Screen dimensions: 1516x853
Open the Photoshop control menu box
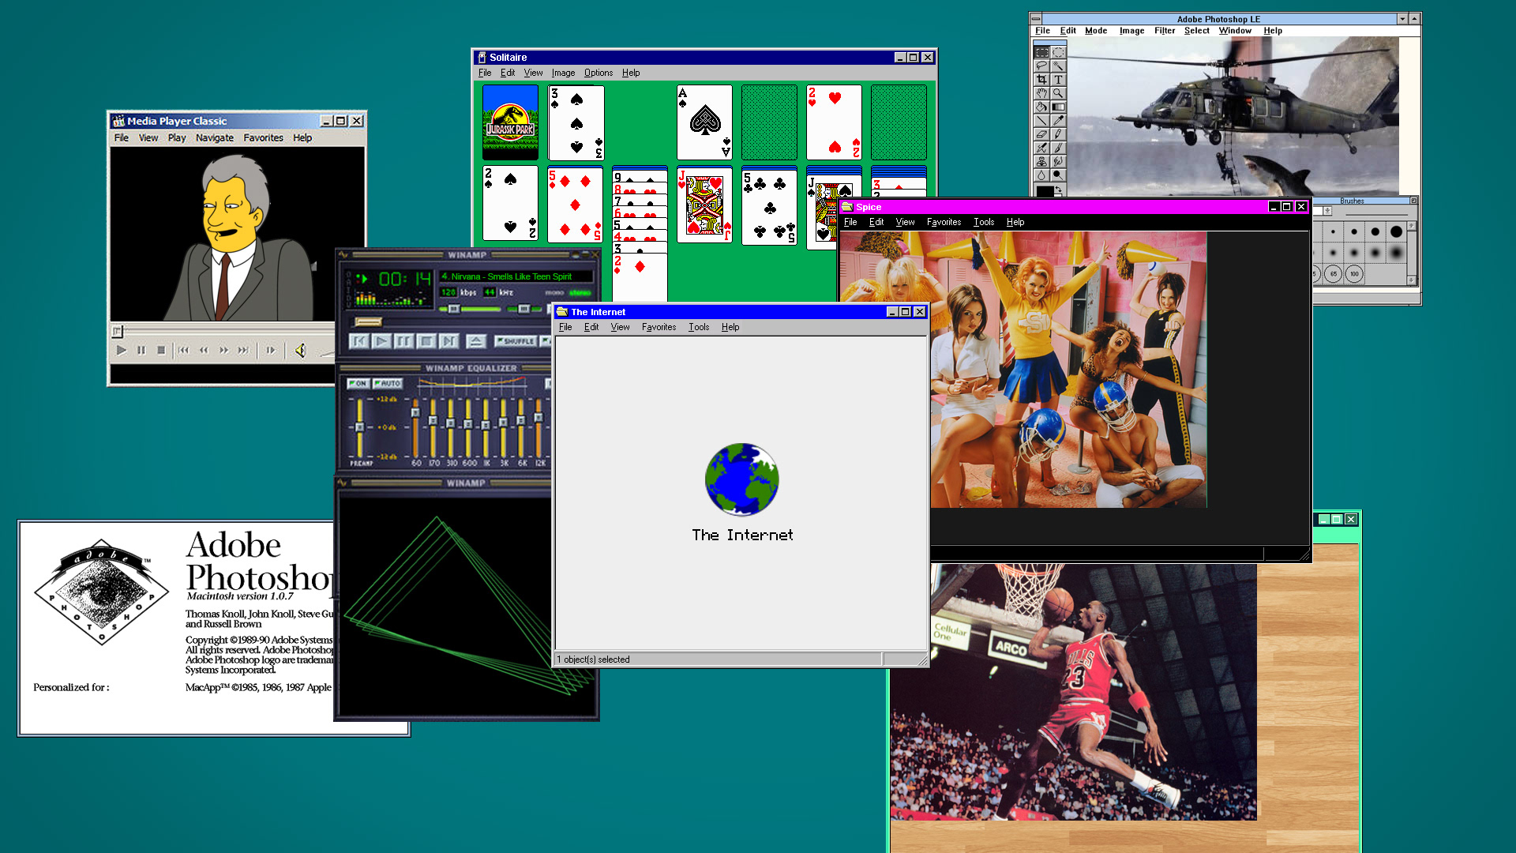click(x=1035, y=19)
